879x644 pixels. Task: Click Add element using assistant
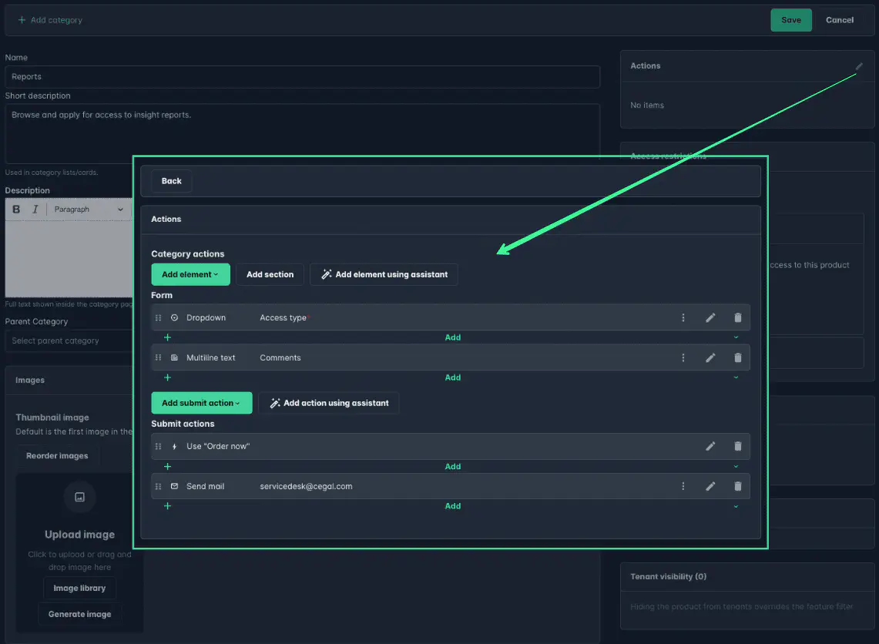coord(384,274)
